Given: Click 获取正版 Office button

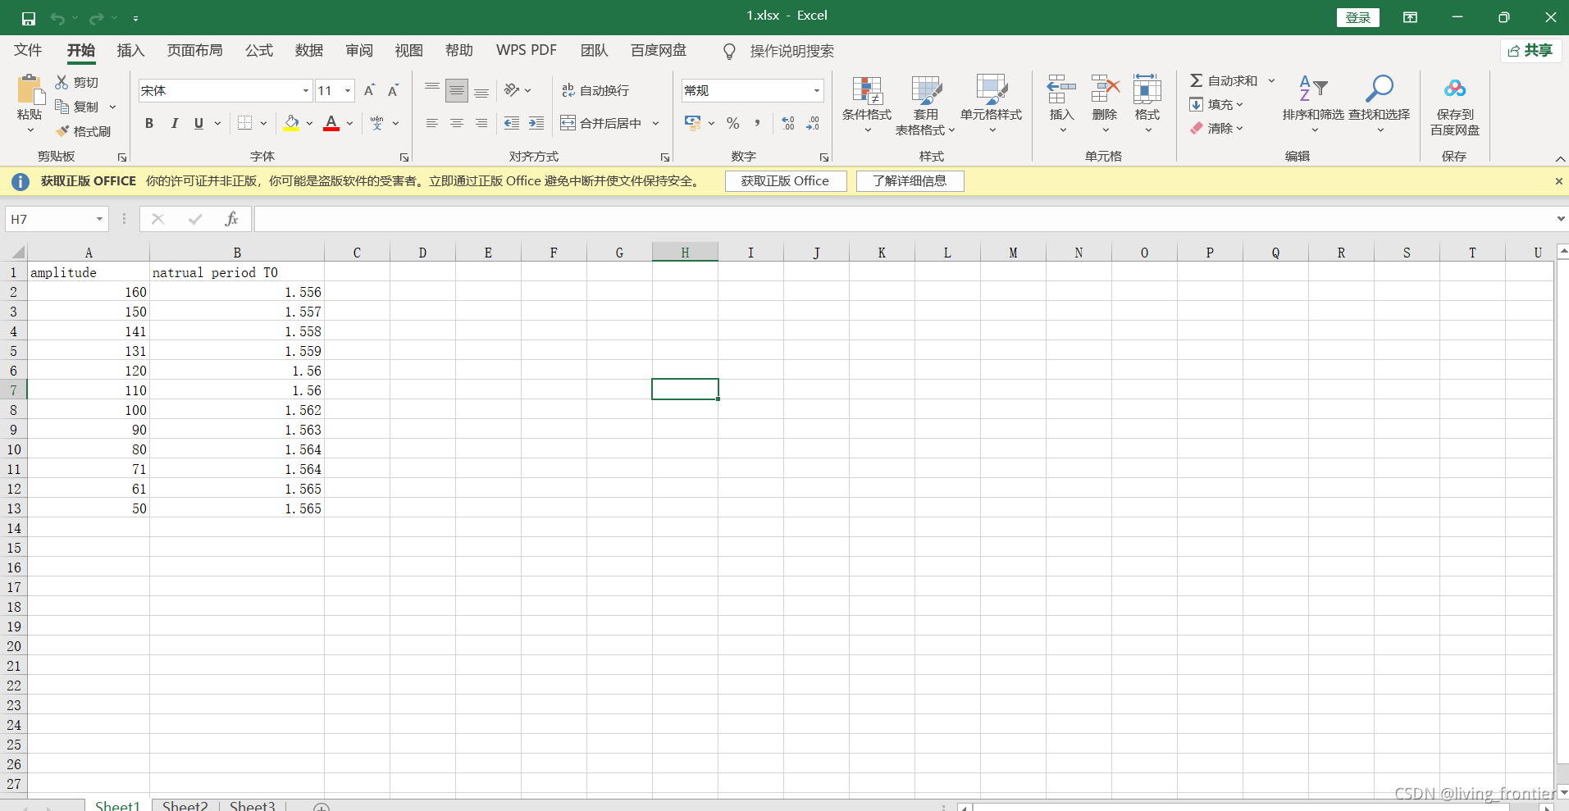Looking at the screenshot, I should (786, 181).
